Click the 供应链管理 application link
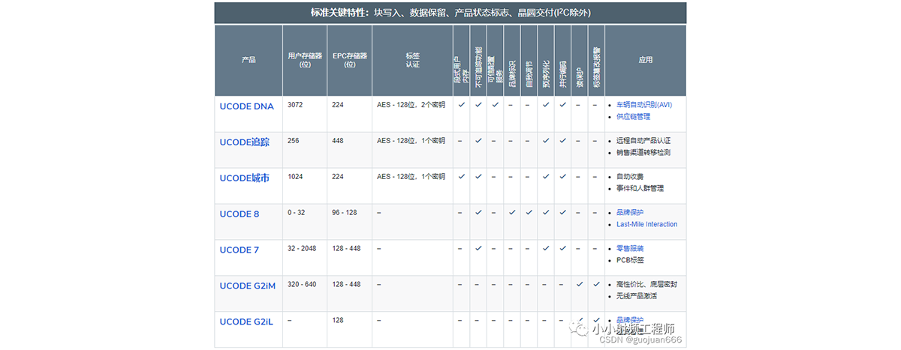This screenshot has height=350, width=901. point(633,117)
